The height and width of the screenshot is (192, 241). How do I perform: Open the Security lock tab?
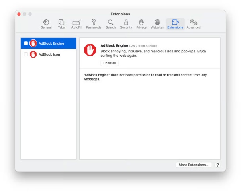pos(126,24)
